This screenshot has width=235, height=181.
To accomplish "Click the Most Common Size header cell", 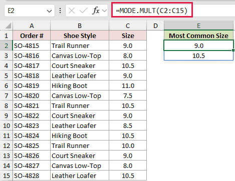I will pos(198,35).
